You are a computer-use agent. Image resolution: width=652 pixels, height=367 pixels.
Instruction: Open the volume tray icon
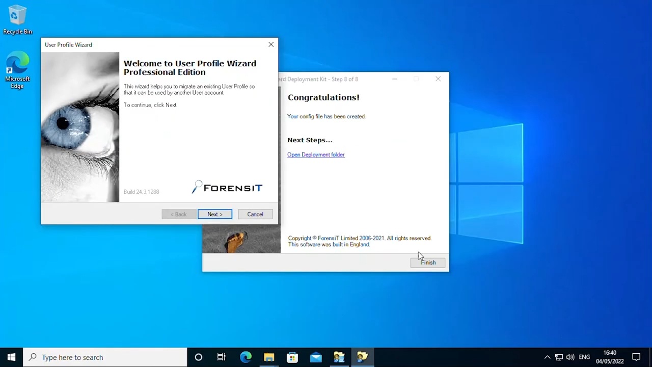pyautogui.click(x=570, y=357)
